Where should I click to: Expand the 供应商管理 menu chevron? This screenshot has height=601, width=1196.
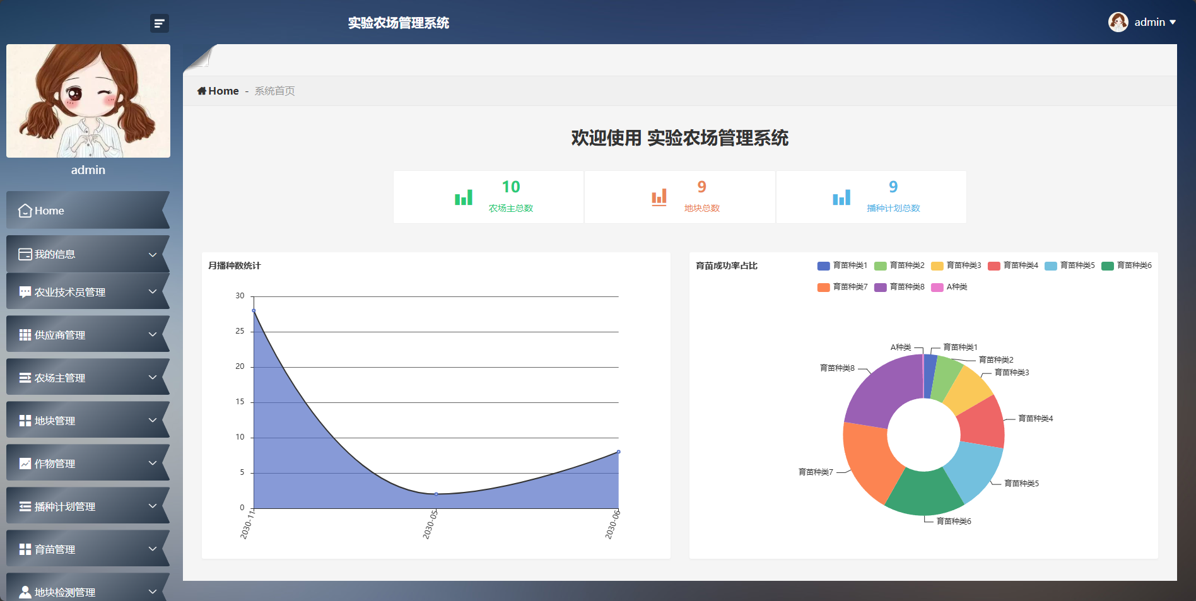point(153,334)
